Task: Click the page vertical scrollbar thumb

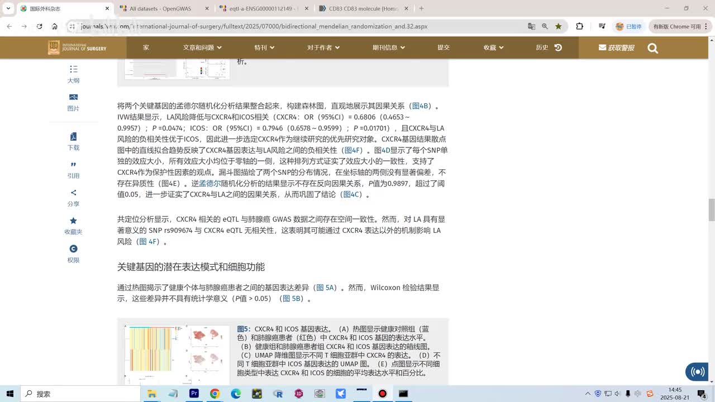Action: 711,209
